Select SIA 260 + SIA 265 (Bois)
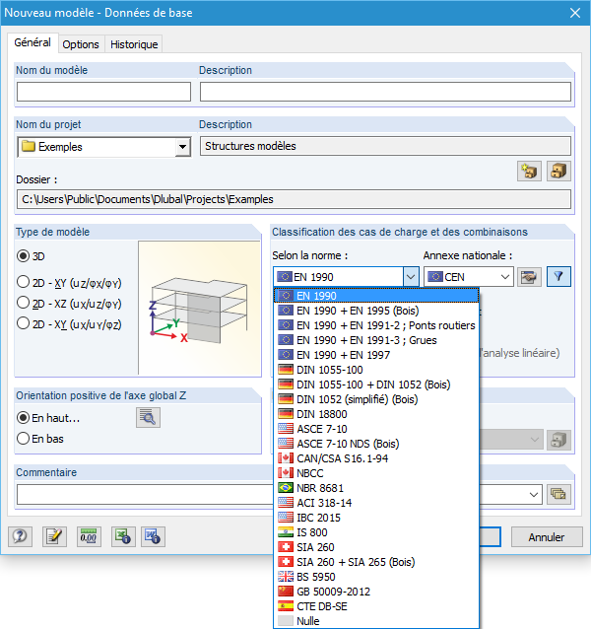Screen dimensions: 591x629 tap(376, 562)
